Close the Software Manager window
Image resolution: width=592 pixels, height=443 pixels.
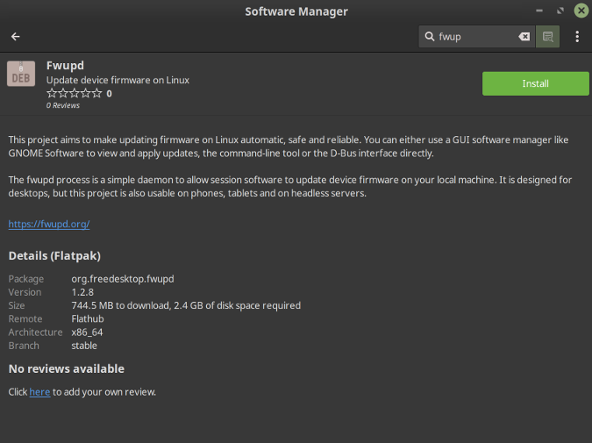pos(581,11)
